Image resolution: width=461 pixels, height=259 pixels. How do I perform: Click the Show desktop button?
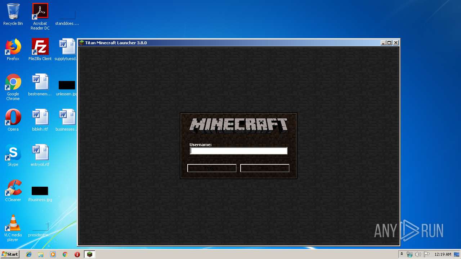(x=457, y=254)
